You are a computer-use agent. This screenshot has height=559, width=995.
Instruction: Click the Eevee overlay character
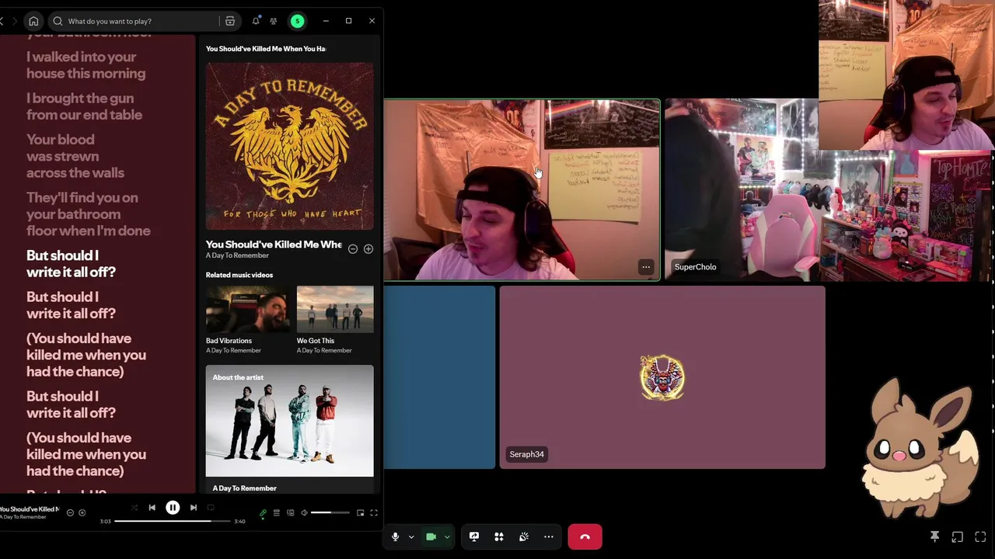tap(921, 448)
